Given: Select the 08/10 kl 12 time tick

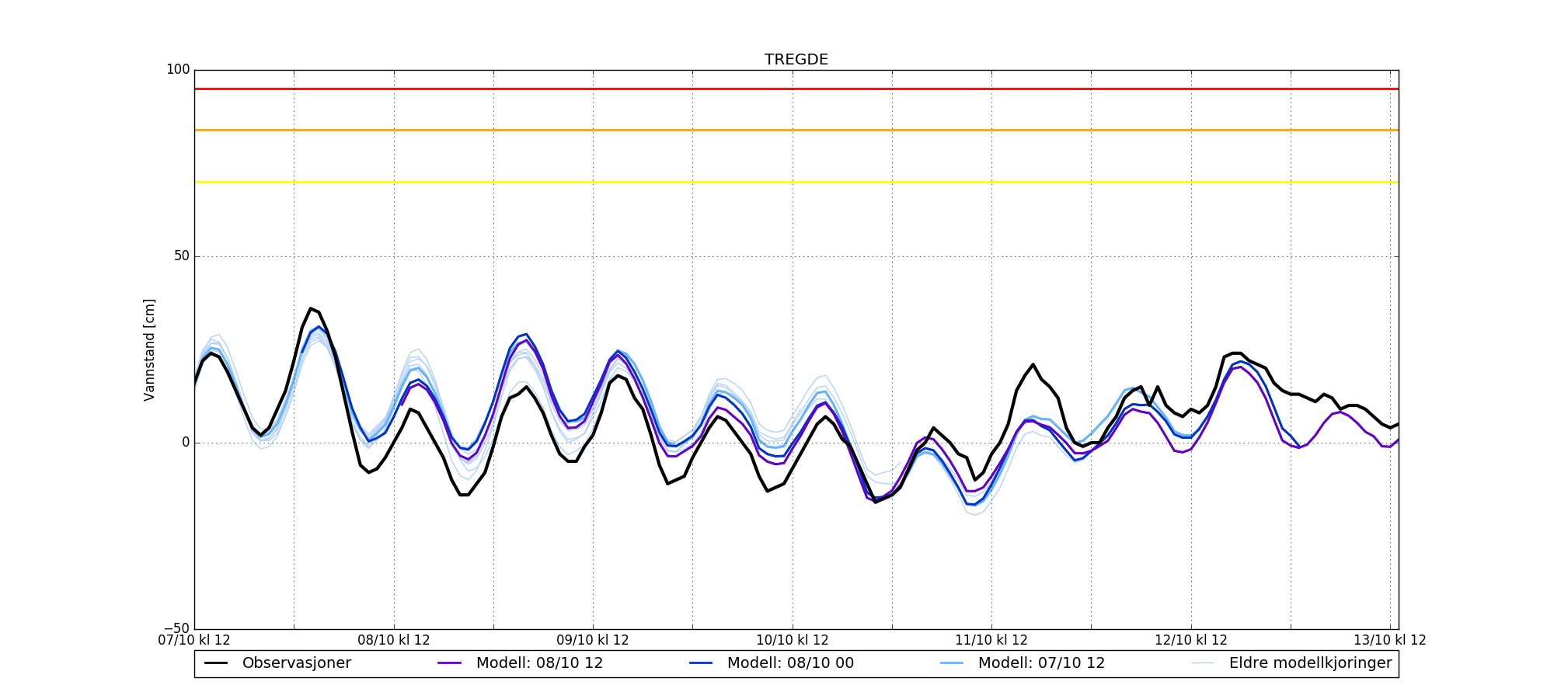Looking at the screenshot, I should [x=394, y=641].
